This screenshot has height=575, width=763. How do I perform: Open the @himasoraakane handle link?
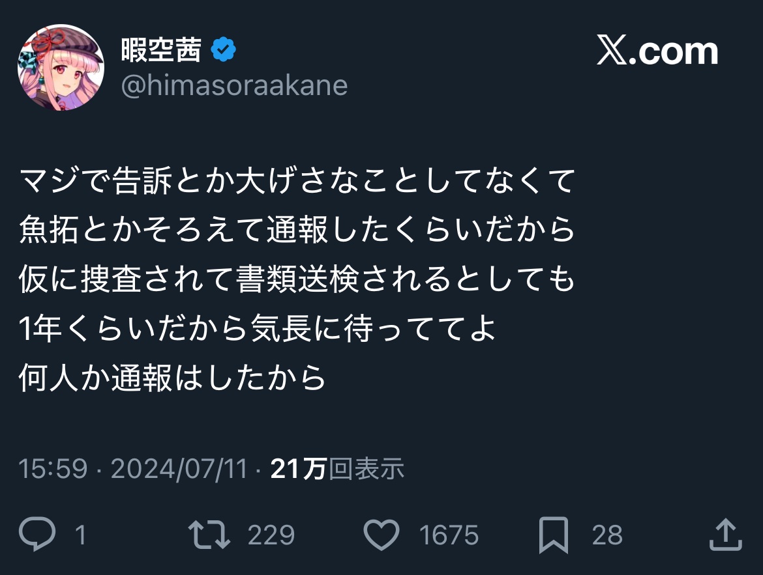click(x=234, y=85)
